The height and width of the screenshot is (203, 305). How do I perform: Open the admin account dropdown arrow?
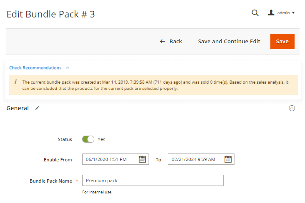(293, 13)
